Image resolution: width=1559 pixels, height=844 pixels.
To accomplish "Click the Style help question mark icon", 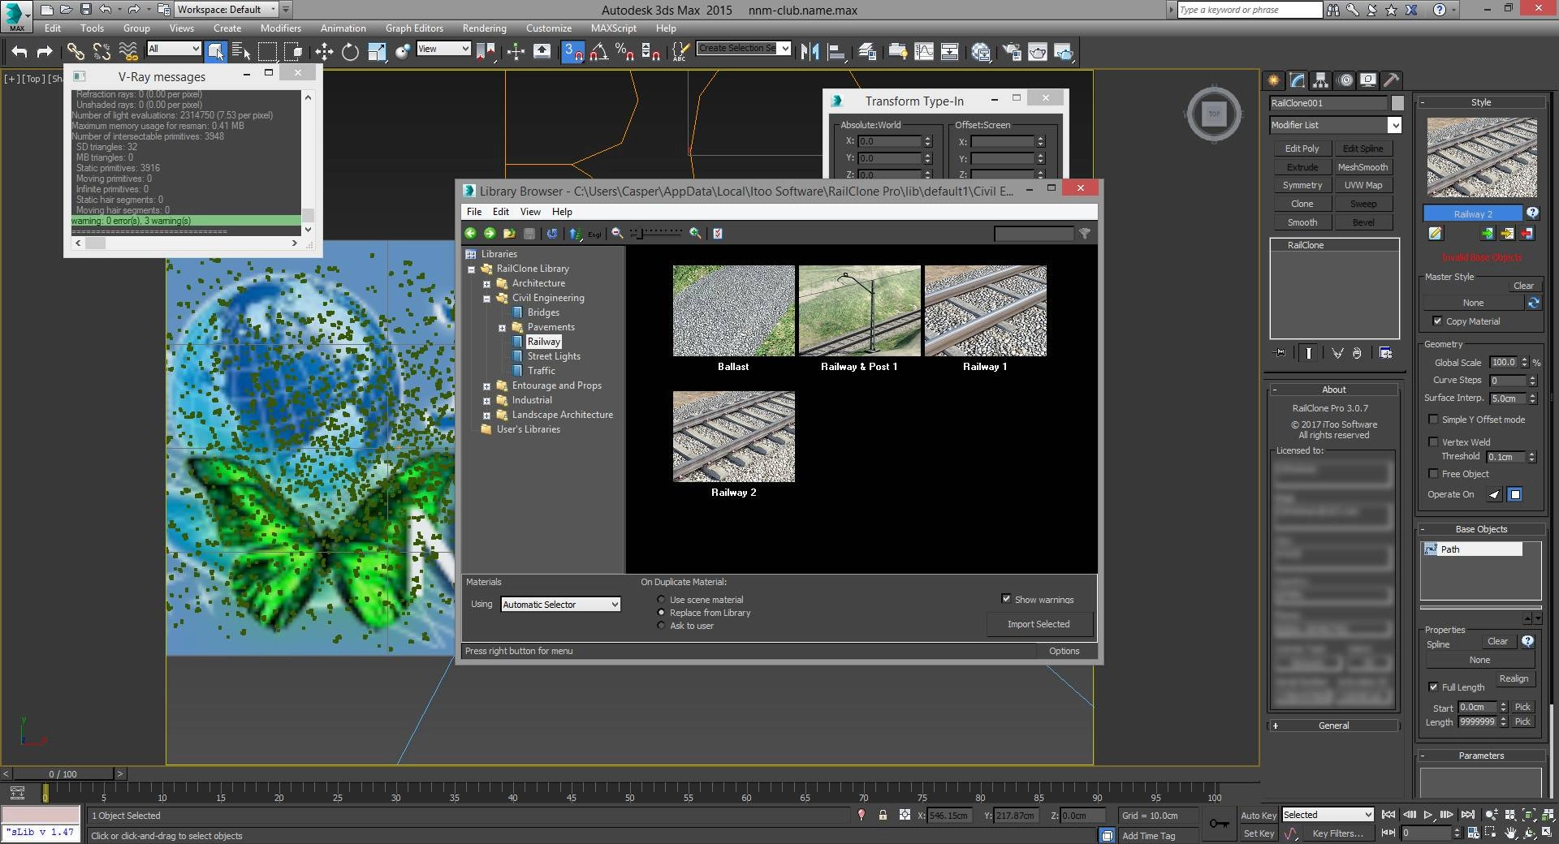I will point(1532,213).
